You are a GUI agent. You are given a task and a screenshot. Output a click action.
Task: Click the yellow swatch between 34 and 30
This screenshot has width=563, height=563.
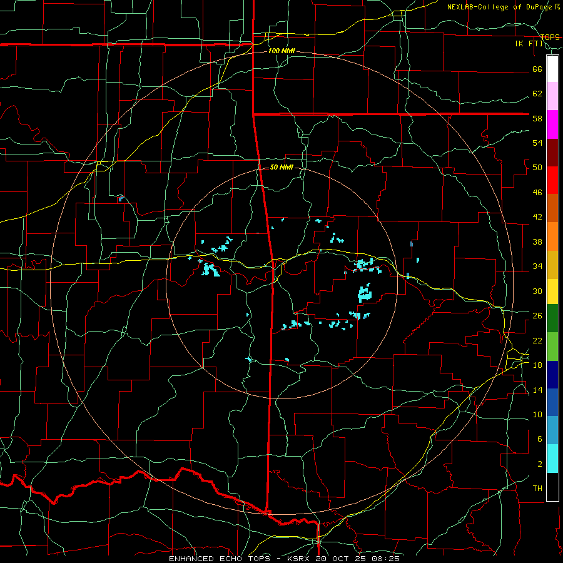pyautogui.click(x=552, y=292)
